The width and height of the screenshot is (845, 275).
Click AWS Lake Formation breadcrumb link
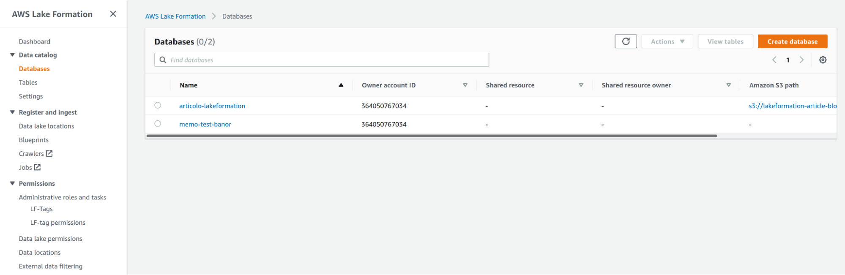(175, 16)
